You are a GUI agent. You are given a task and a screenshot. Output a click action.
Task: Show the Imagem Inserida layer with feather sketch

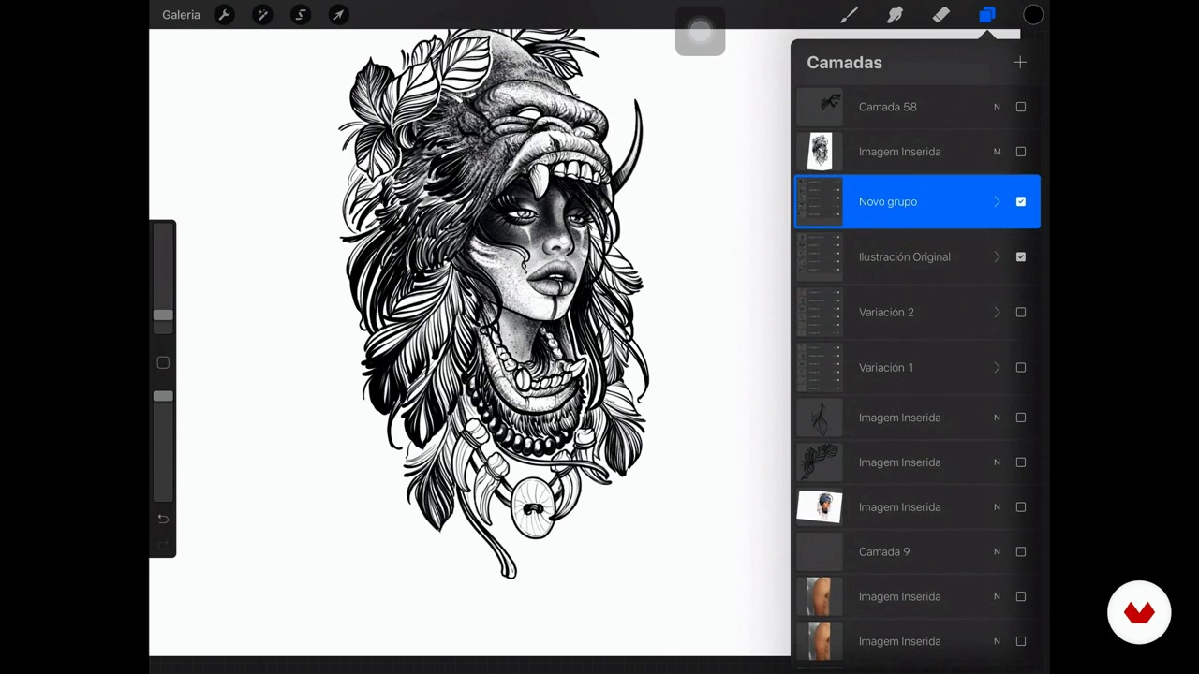click(1021, 418)
